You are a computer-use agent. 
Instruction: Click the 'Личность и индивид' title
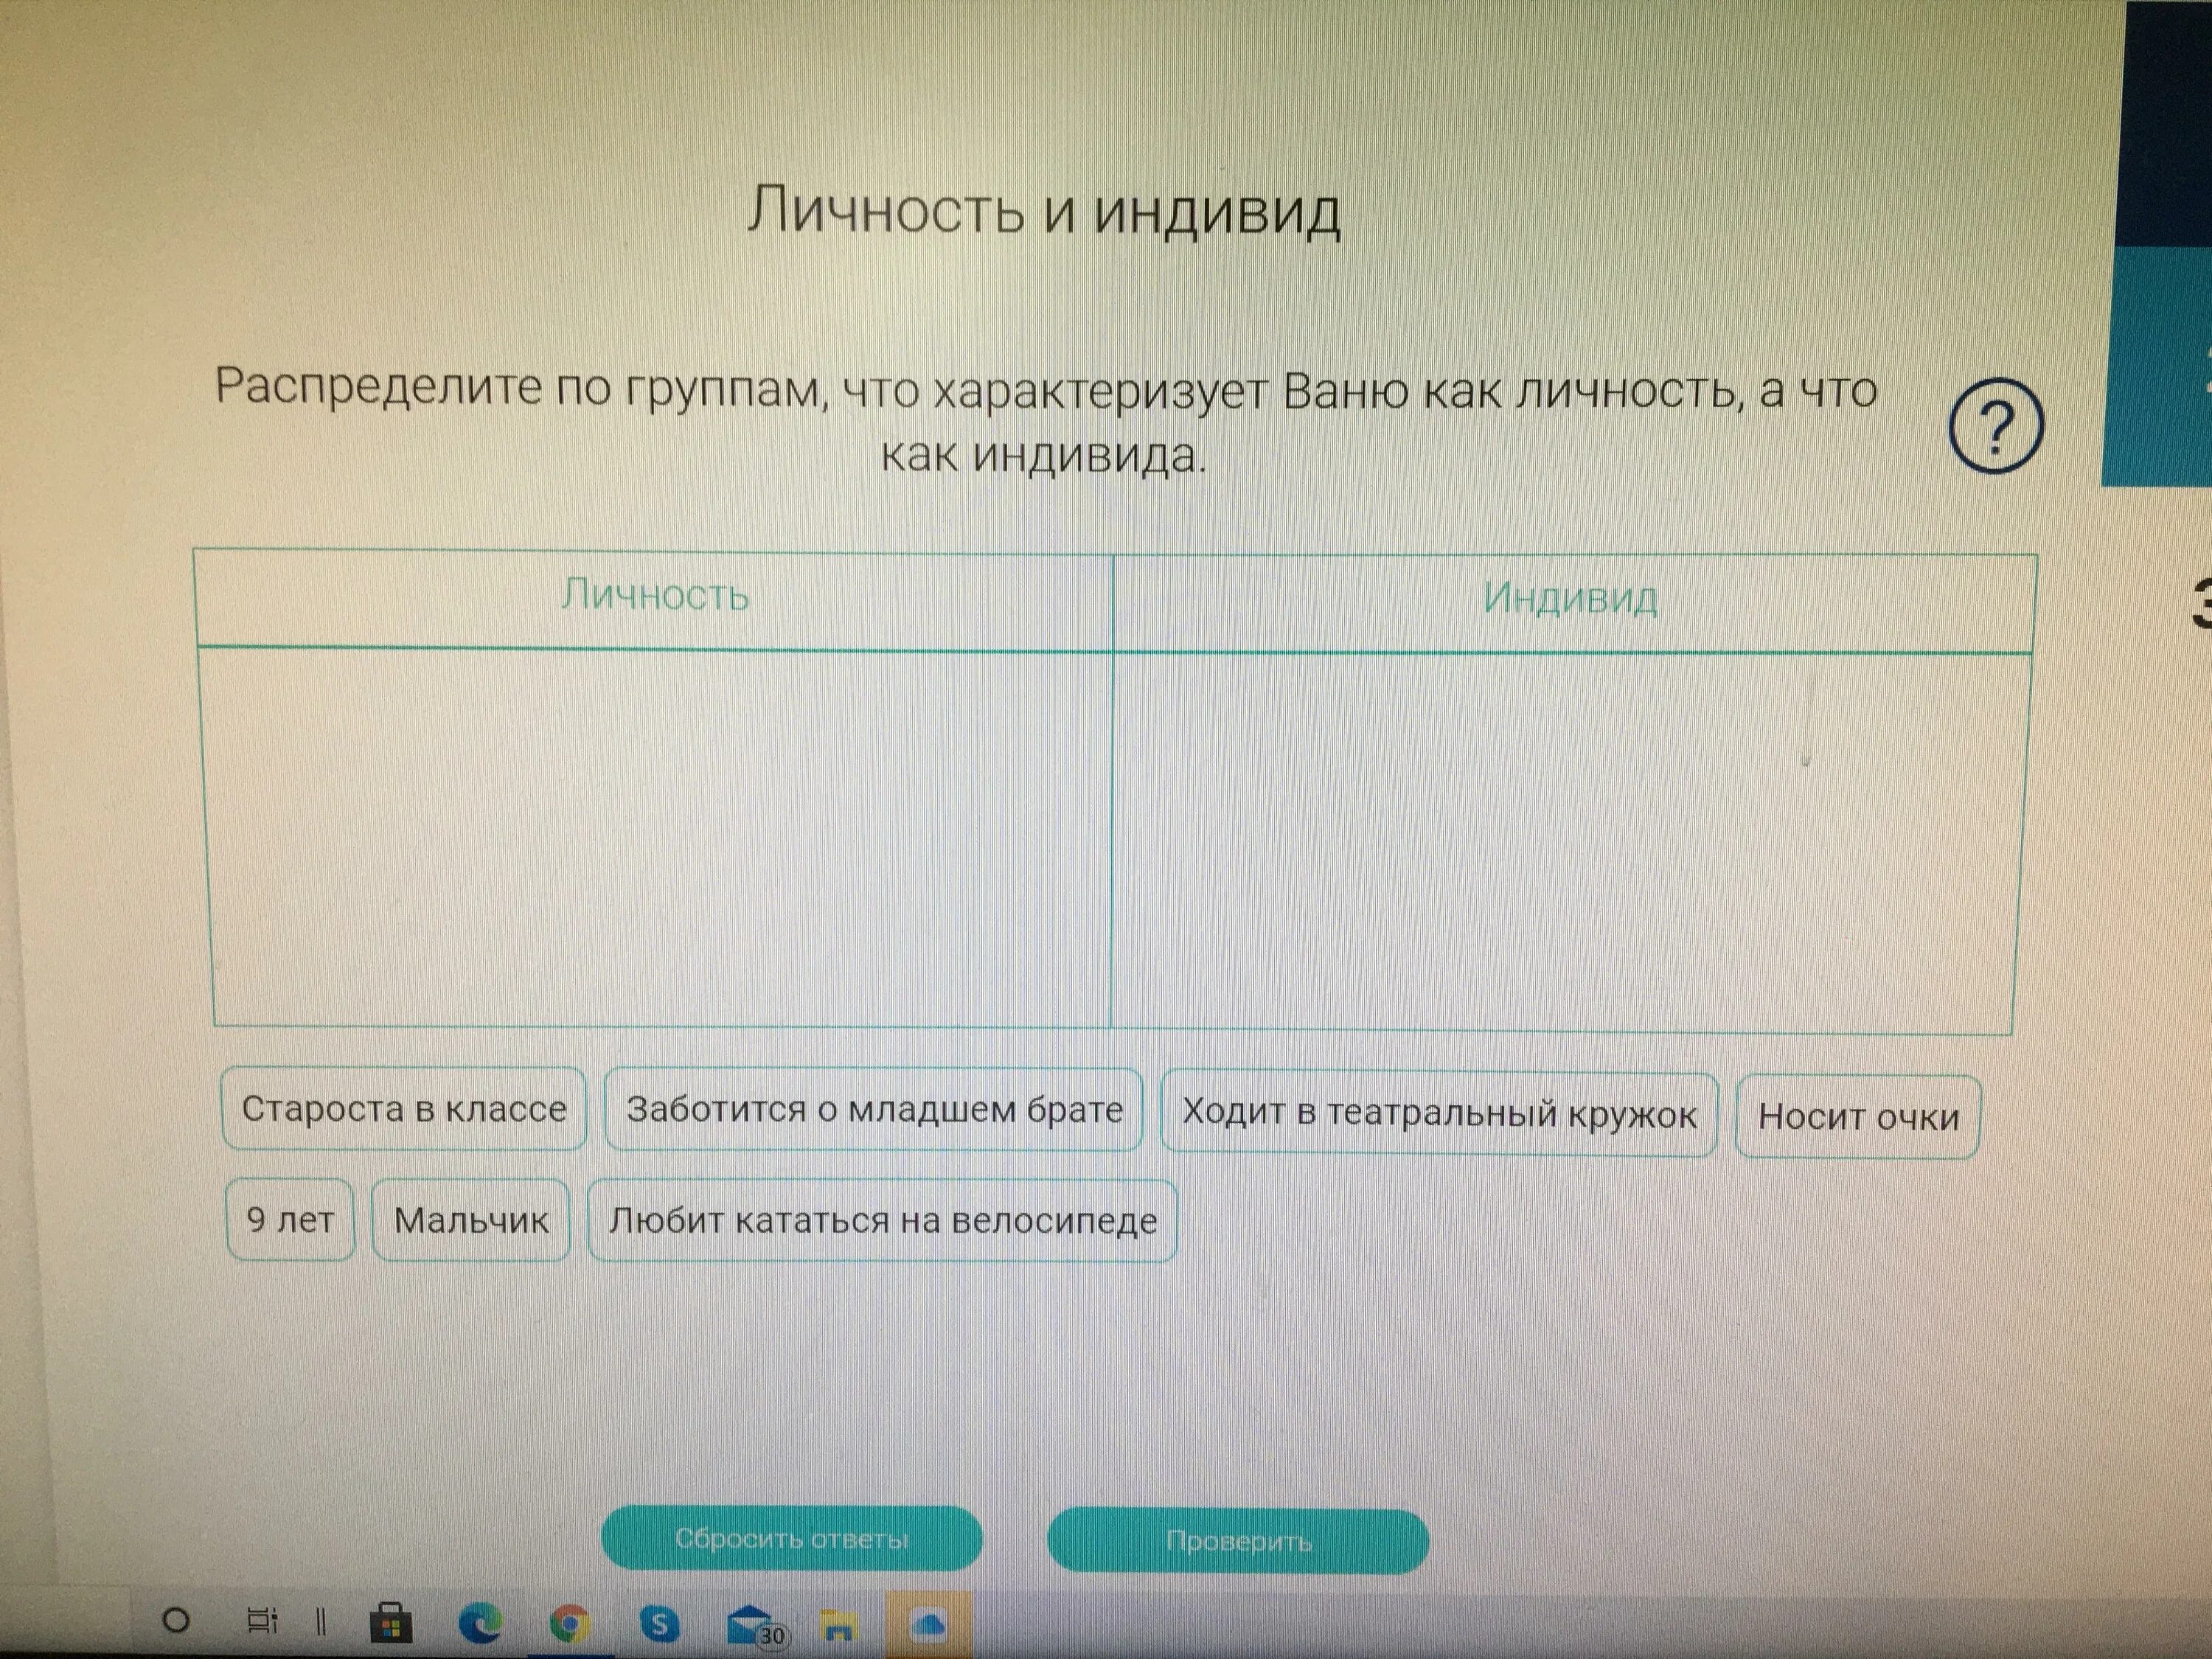[x=1043, y=212]
